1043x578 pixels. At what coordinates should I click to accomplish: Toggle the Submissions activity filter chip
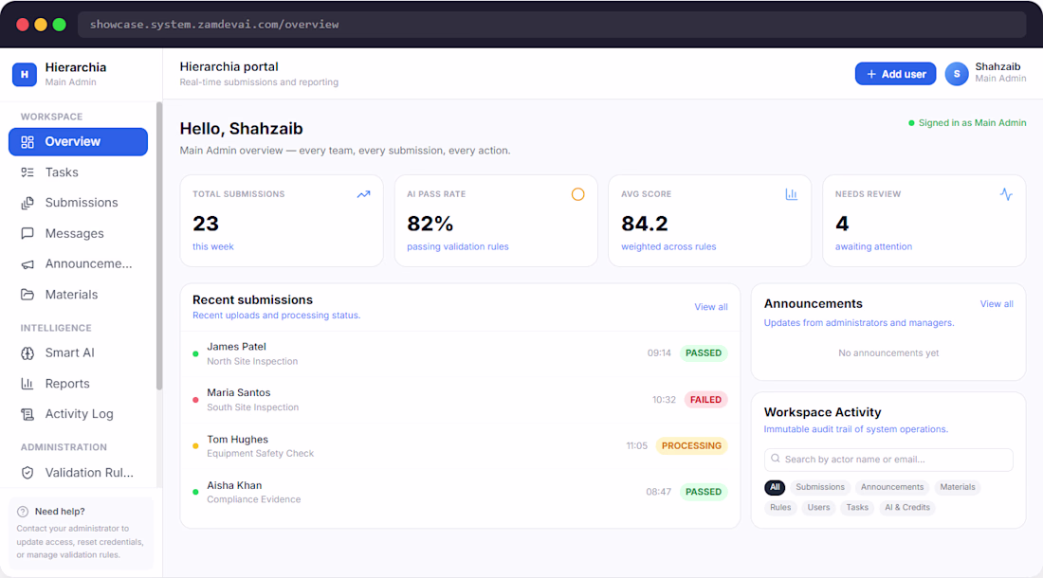coord(820,487)
